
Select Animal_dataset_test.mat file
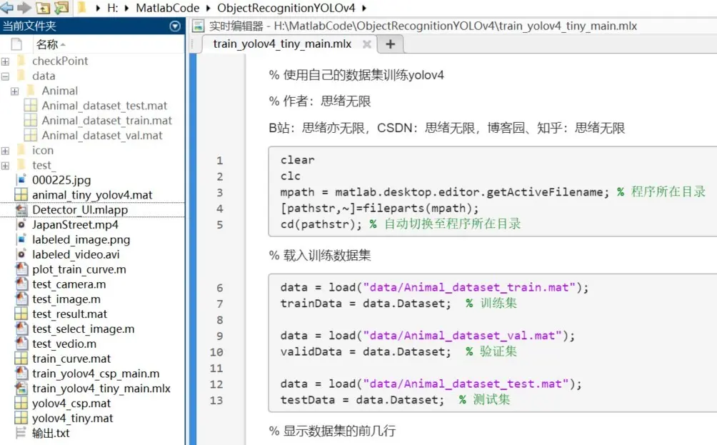pos(104,106)
